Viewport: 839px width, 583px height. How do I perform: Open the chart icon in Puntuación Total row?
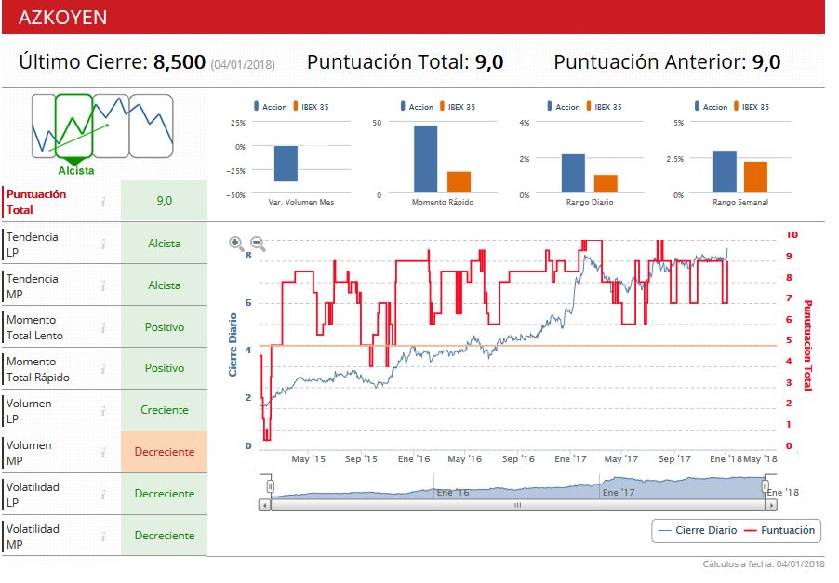point(103,202)
